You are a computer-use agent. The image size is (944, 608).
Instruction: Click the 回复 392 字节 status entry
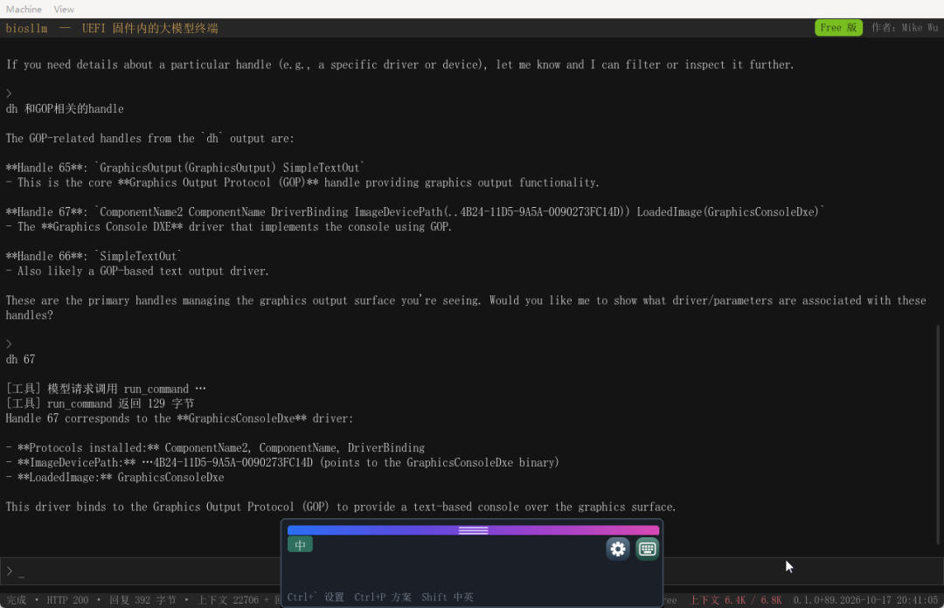[x=143, y=600]
